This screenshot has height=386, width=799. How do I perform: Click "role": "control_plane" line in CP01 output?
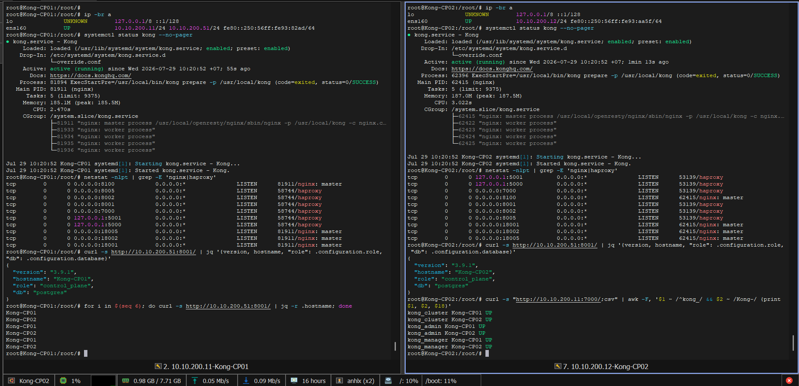pos(53,286)
